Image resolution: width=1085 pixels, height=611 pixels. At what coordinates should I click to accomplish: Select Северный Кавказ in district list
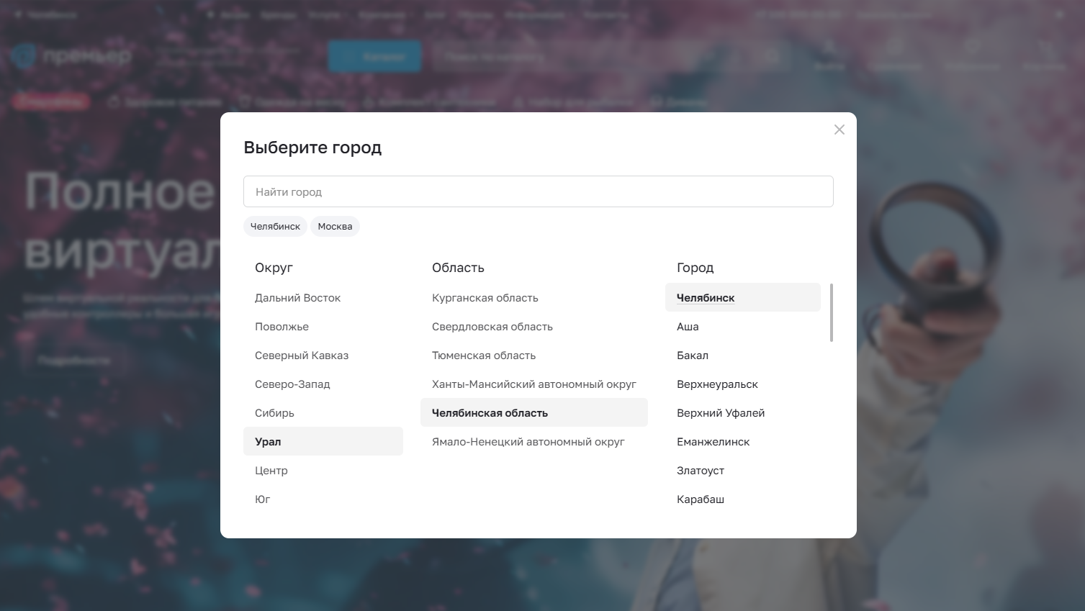tap(301, 356)
